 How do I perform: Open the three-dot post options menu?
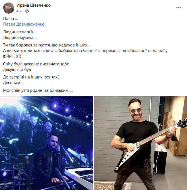tap(179, 8)
